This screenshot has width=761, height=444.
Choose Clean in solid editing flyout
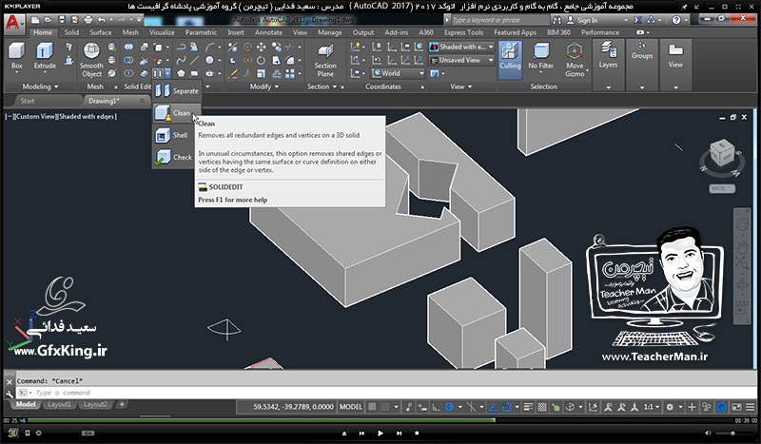point(177,113)
